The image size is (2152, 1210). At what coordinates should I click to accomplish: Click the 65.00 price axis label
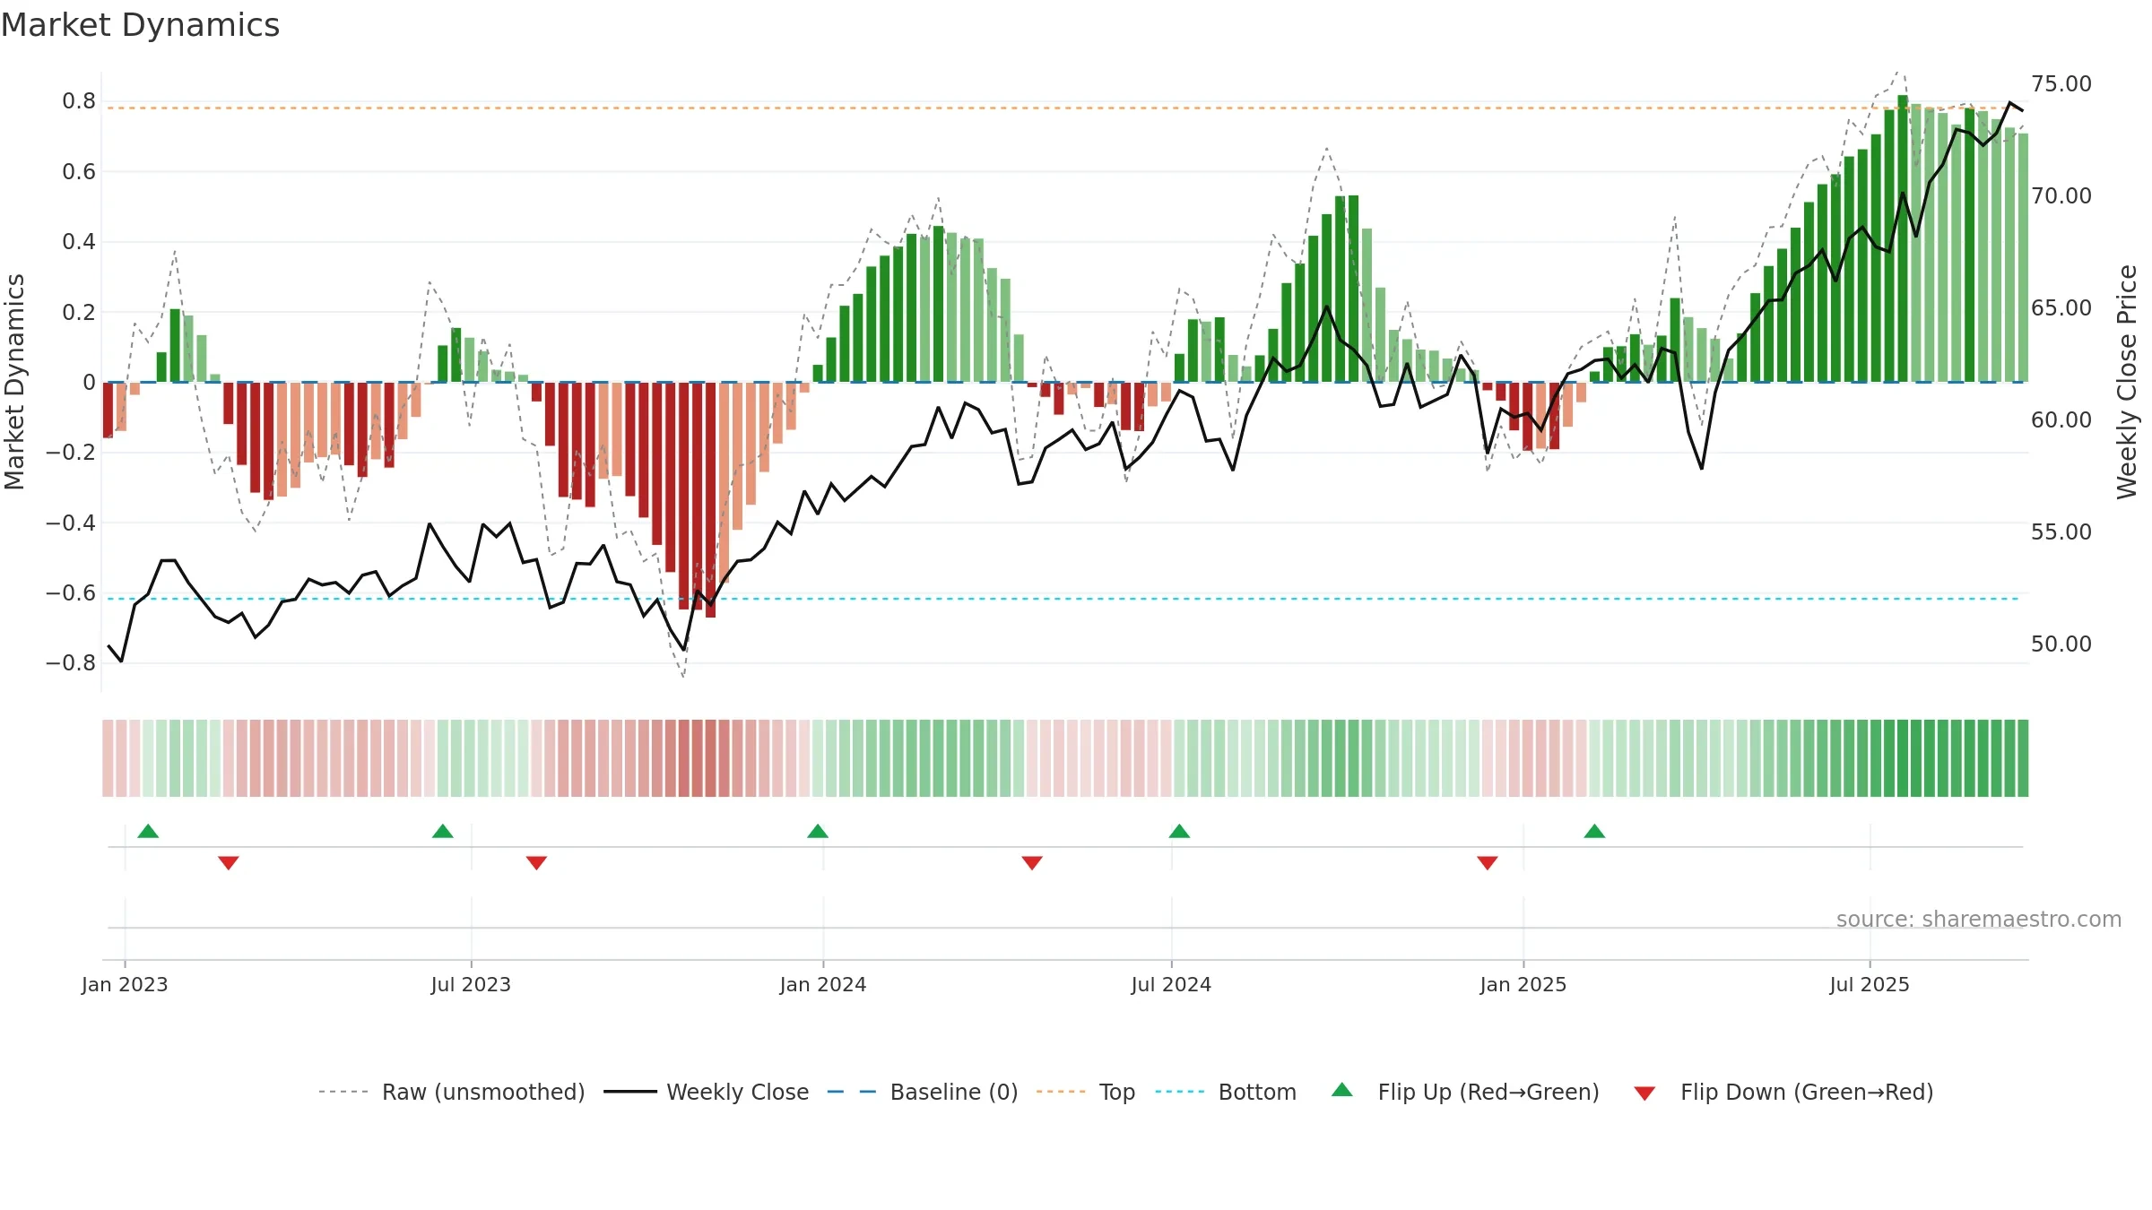tap(2061, 308)
